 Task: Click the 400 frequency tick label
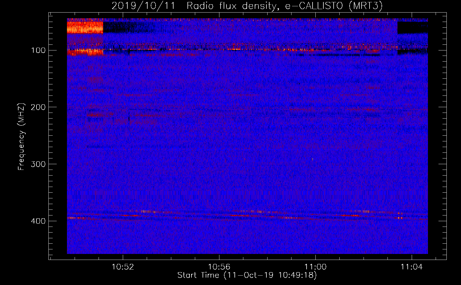click(38, 221)
